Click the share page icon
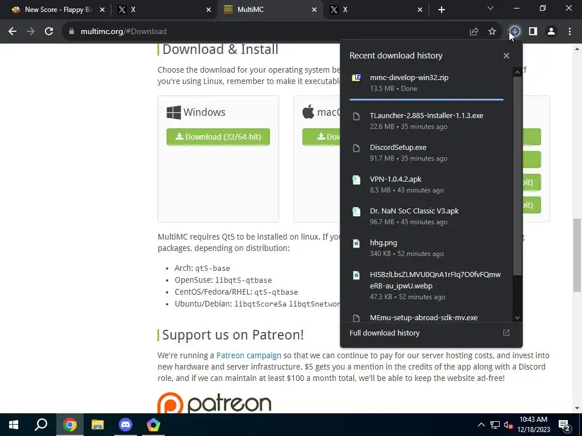The width and height of the screenshot is (582, 436). click(x=474, y=32)
